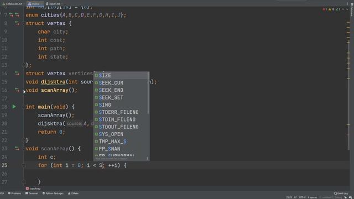Screen dimensions: 354x199
Task: Jump to previous highlighted error arrow
Action: click(x=343, y=9)
